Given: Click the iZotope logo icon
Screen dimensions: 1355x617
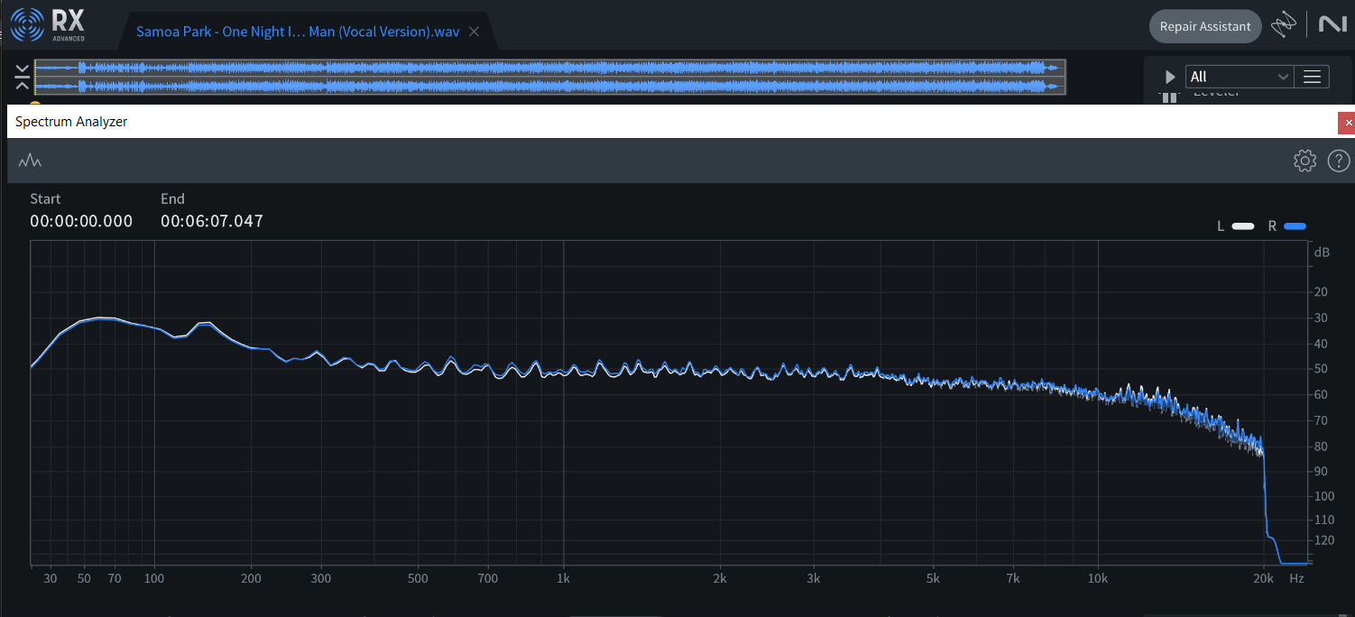Looking at the screenshot, I should point(1284,26).
